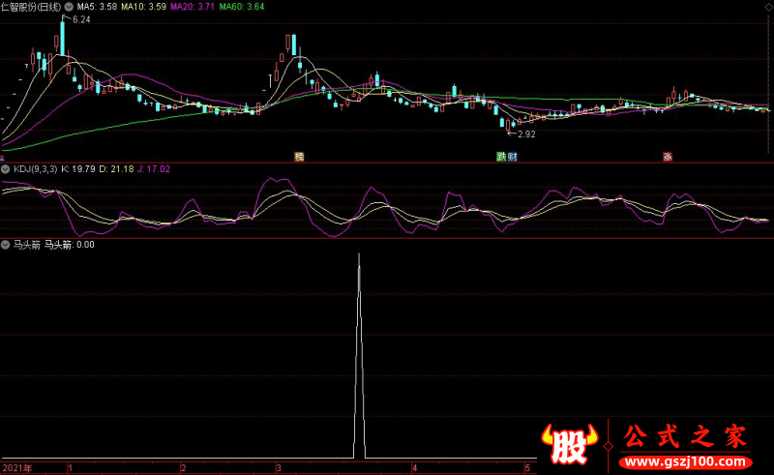Viewport: 774px width, 475px height.
Task: Click the 2021年 label on time axis
Action: 16,467
